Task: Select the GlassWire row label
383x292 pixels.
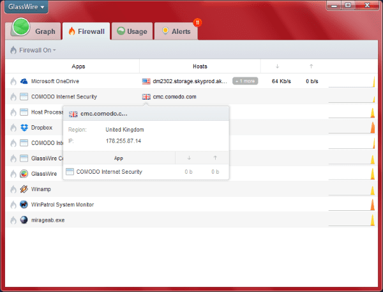Action: tap(44, 174)
